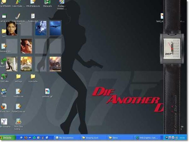Screen dimensions: 189x142
Task: Click the first quick launch icon beside Inicio
Action: pyautogui.click(x=21, y=138)
